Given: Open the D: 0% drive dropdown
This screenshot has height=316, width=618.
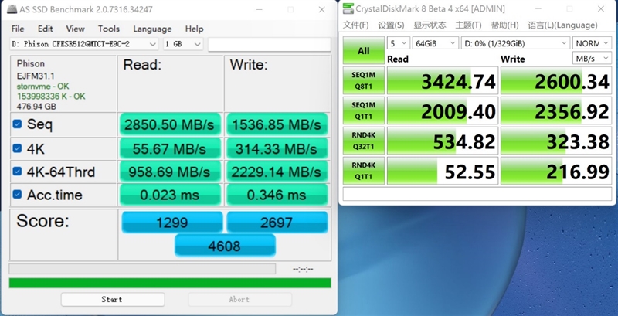Looking at the screenshot, I should (515, 43).
